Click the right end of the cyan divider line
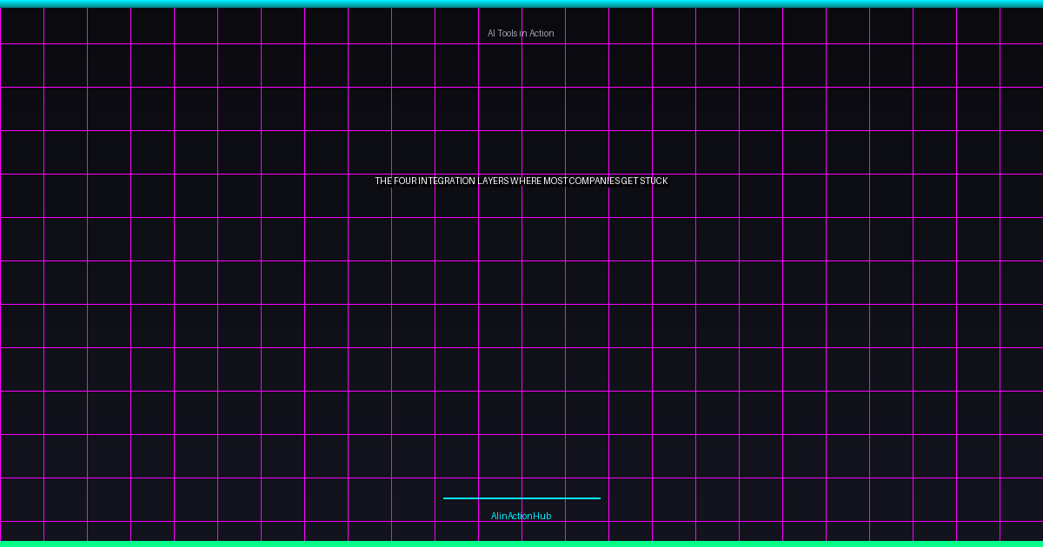1043x547 pixels. (x=598, y=498)
